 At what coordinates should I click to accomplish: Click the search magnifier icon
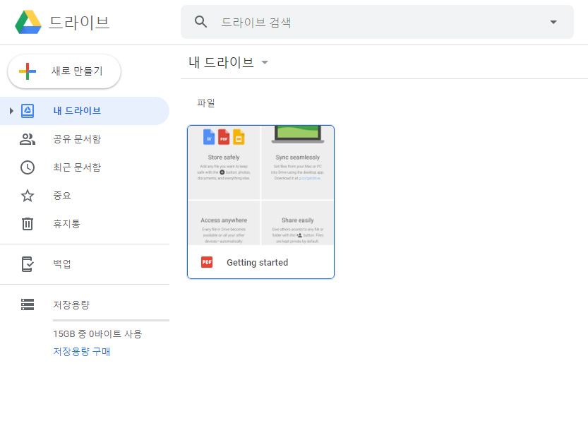(x=201, y=22)
